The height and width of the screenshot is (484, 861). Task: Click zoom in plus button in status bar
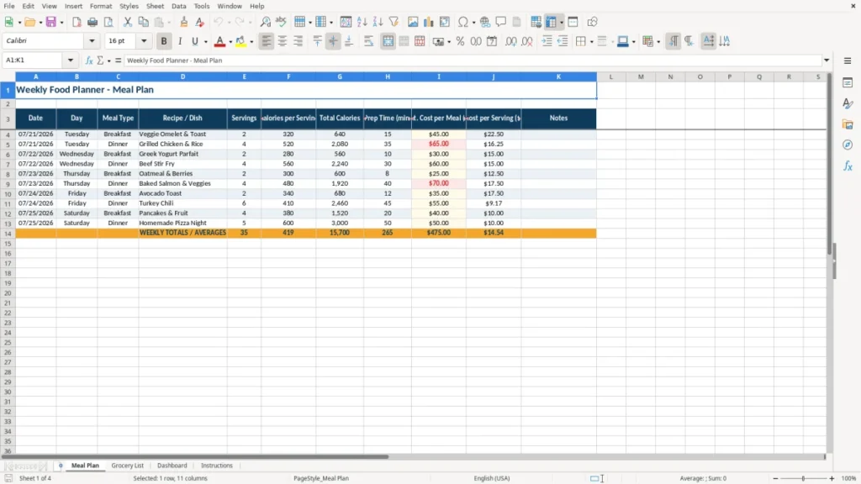click(832, 478)
